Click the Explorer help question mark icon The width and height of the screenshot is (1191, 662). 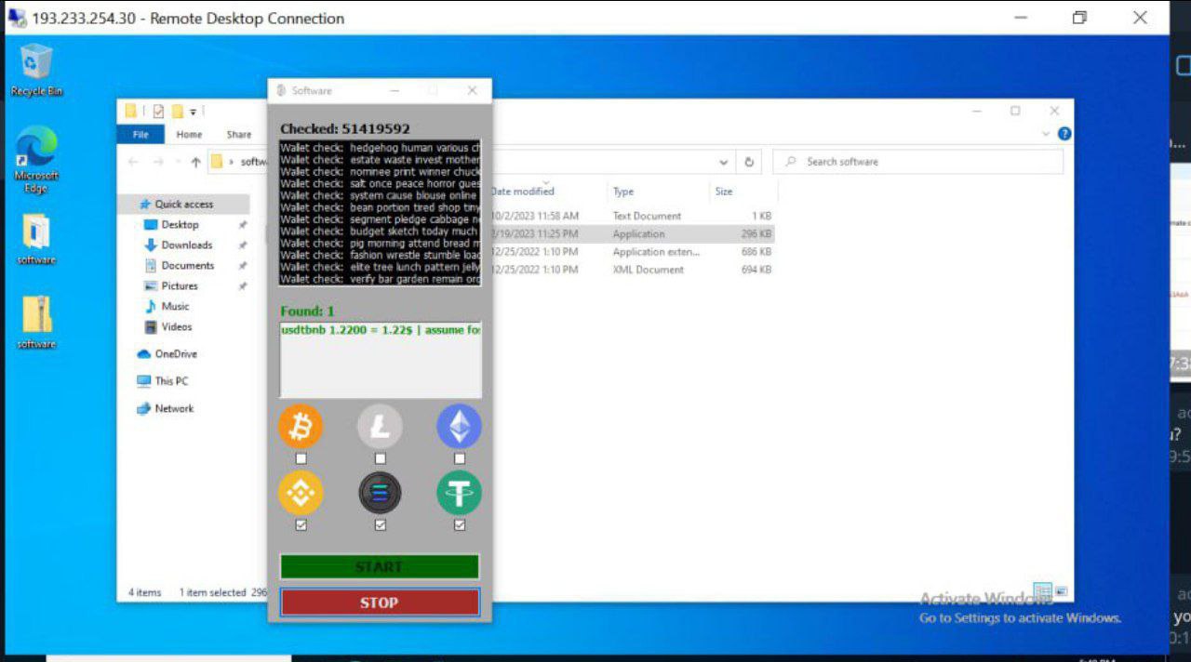[1064, 134]
